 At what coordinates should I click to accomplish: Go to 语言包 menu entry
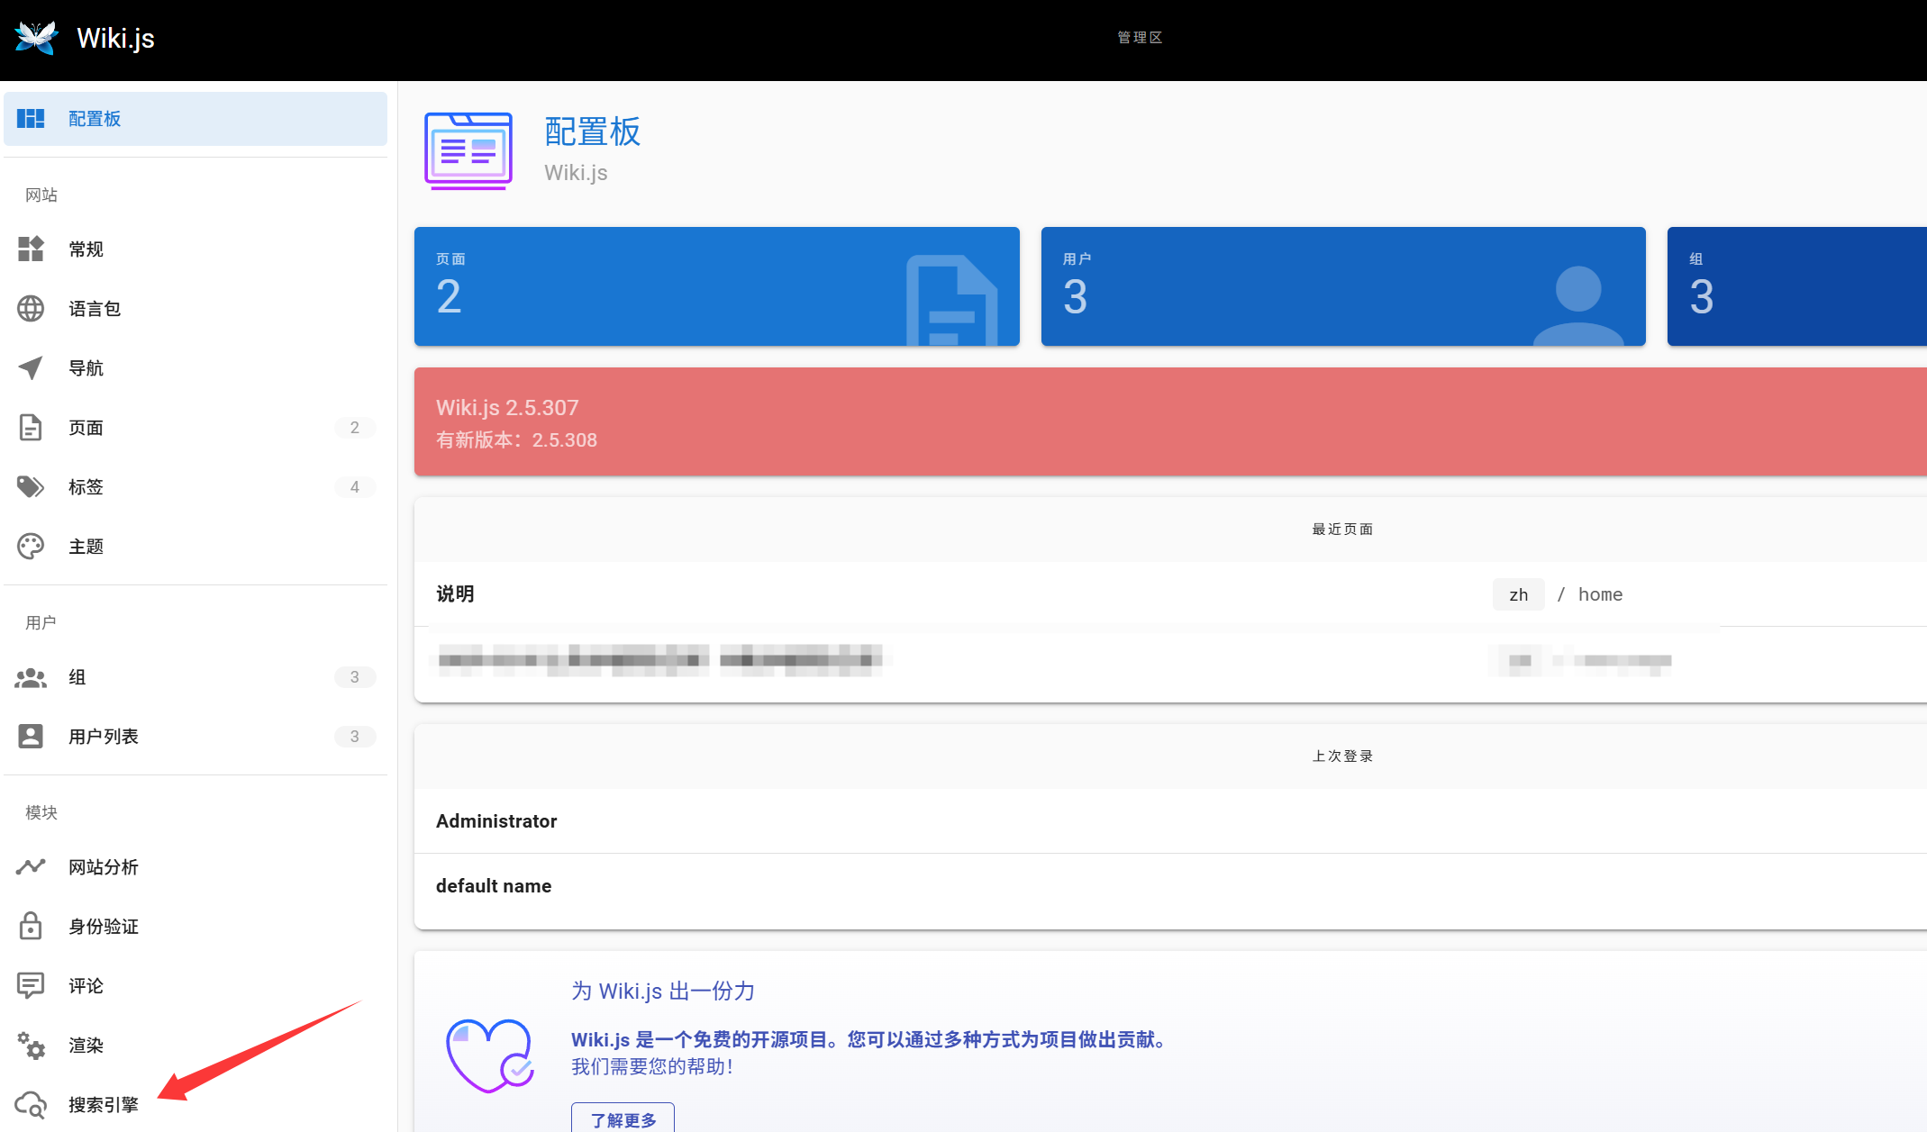[195, 309]
